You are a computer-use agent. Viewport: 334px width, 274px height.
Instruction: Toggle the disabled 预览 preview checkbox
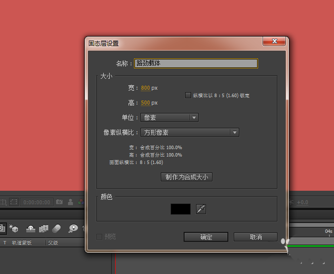(99, 236)
